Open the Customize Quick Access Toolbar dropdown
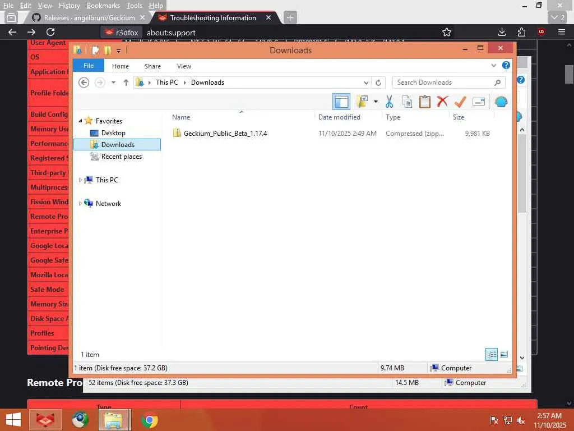Screen dimensions: 574x431 coord(119,51)
